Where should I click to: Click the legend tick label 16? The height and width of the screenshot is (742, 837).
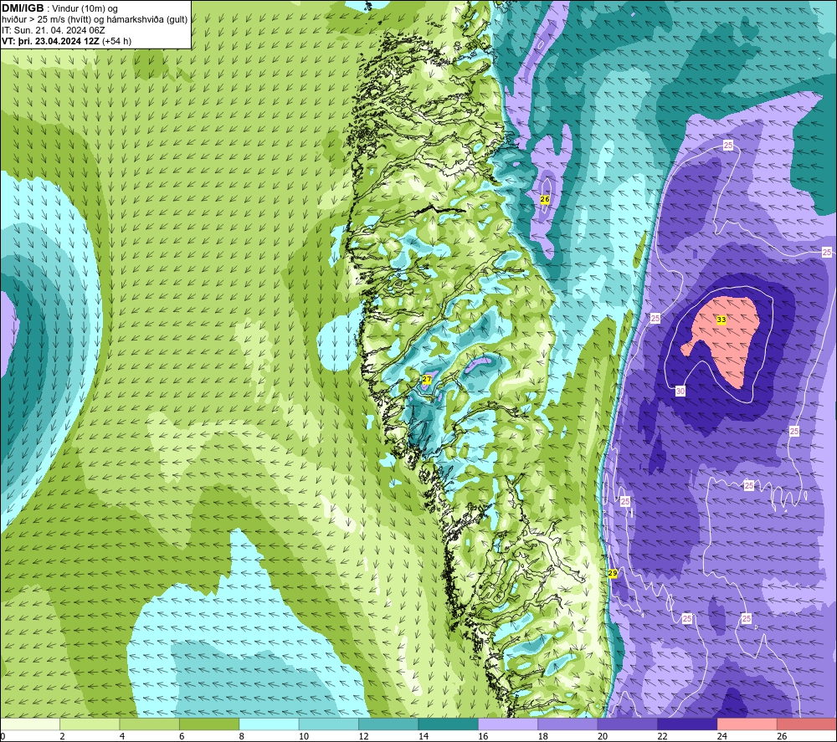coord(483,736)
